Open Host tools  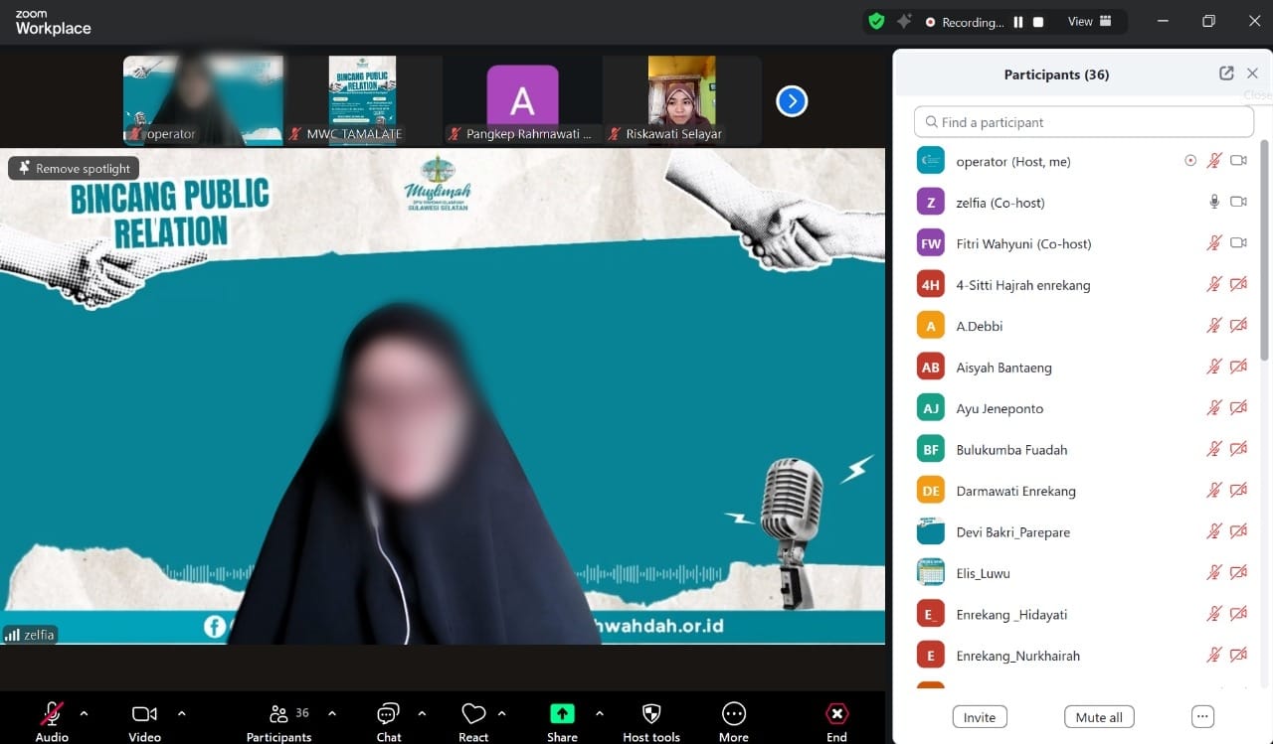pyautogui.click(x=651, y=710)
